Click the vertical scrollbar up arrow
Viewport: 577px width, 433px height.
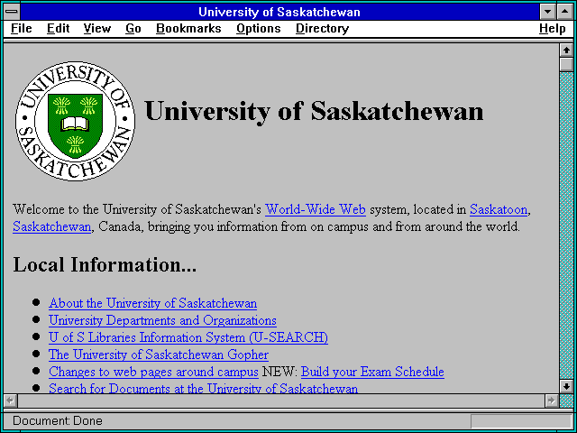566,51
